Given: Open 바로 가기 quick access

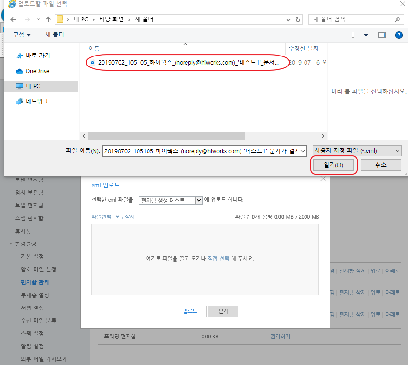Looking at the screenshot, I should [37, 56].
